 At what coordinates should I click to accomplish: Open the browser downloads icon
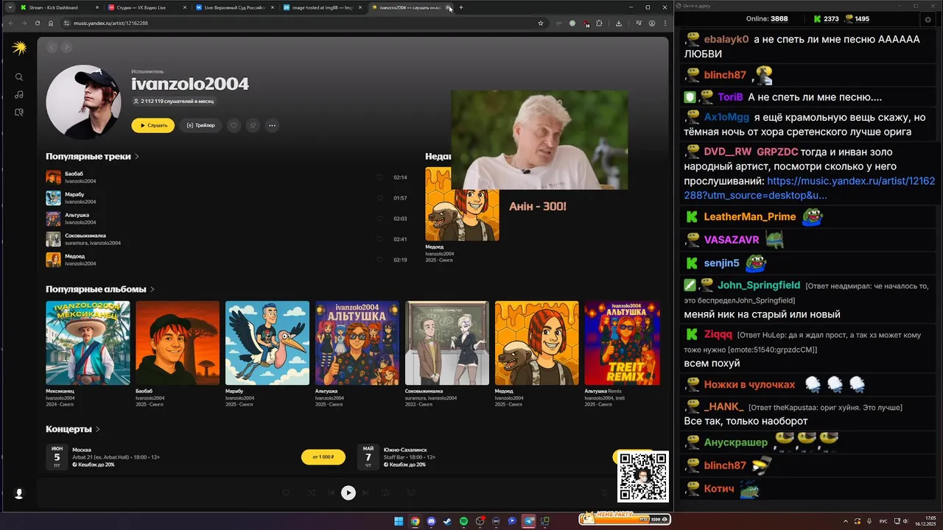618,23
